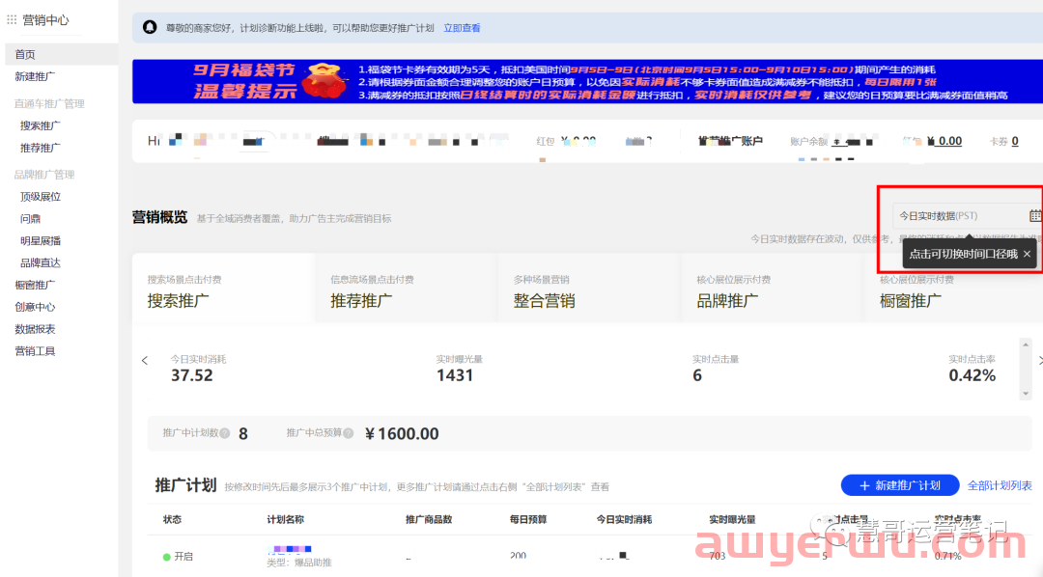Collapse overview cards using the left chevron
1043x577 pixels.
[145, 360]
